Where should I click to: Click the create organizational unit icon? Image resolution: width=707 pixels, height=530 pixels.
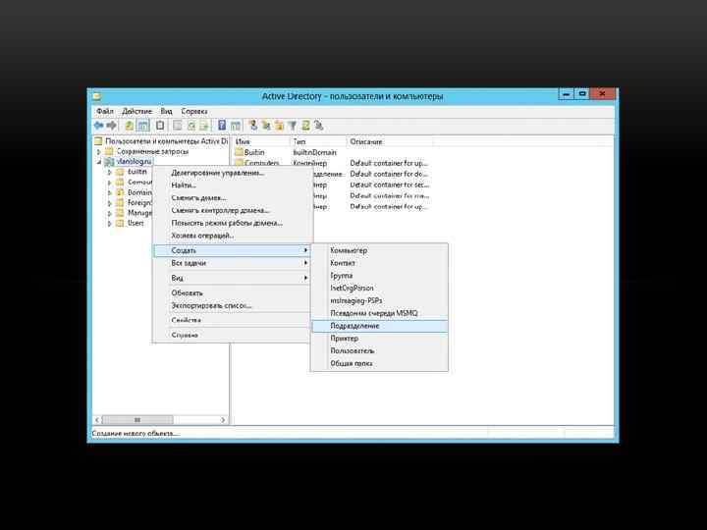[279, 126]
